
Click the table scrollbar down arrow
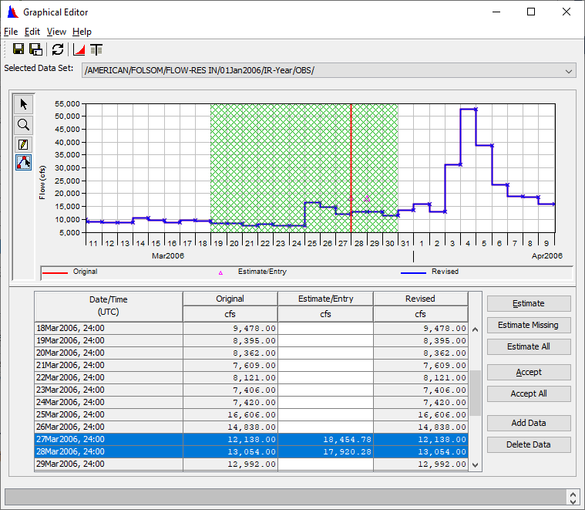click(475, 464)
